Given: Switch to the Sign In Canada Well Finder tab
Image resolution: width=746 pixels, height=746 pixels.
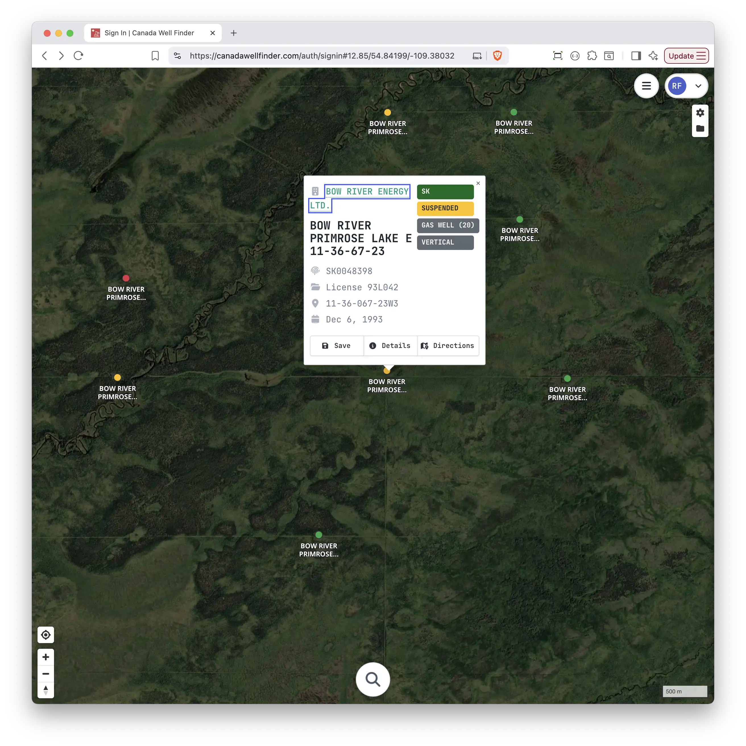Looking at the screenshot, I should [x=150, y=33].
